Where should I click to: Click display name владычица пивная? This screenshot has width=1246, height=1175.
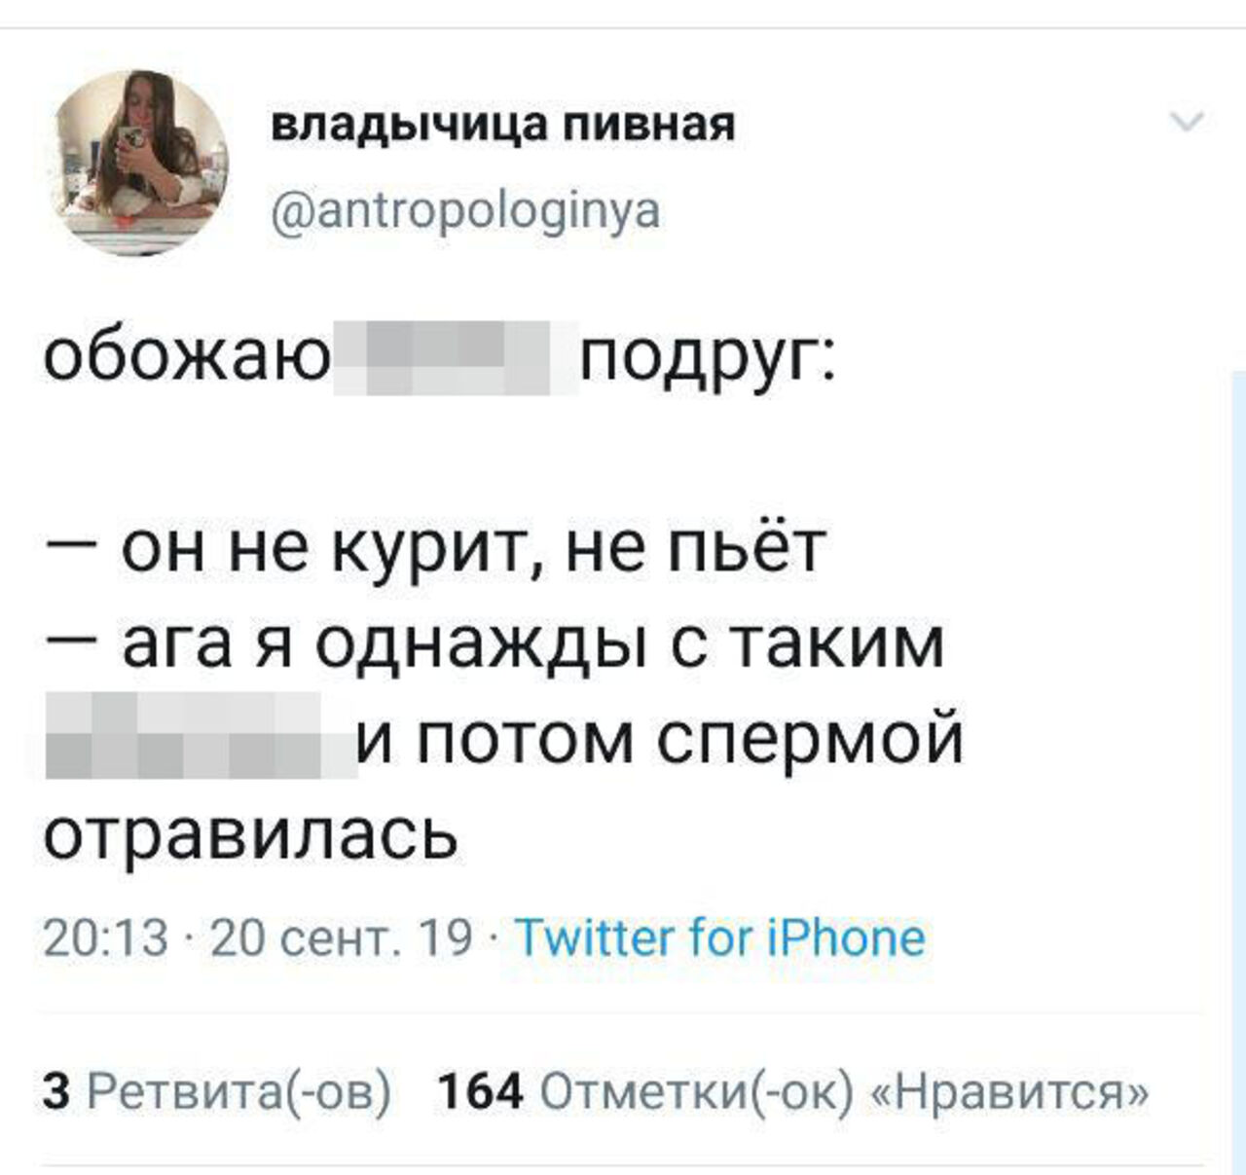502,125
